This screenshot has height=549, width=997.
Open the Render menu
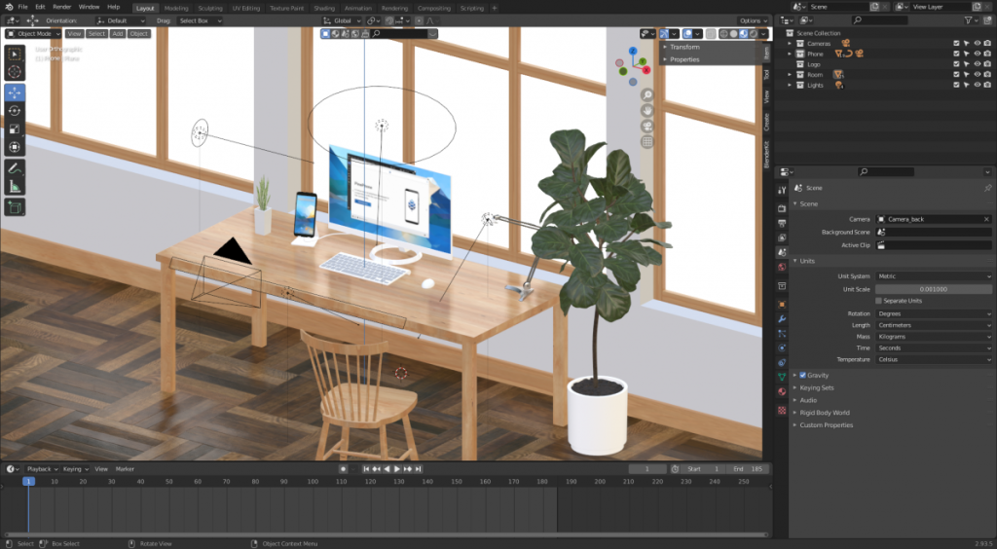point(60,7)
